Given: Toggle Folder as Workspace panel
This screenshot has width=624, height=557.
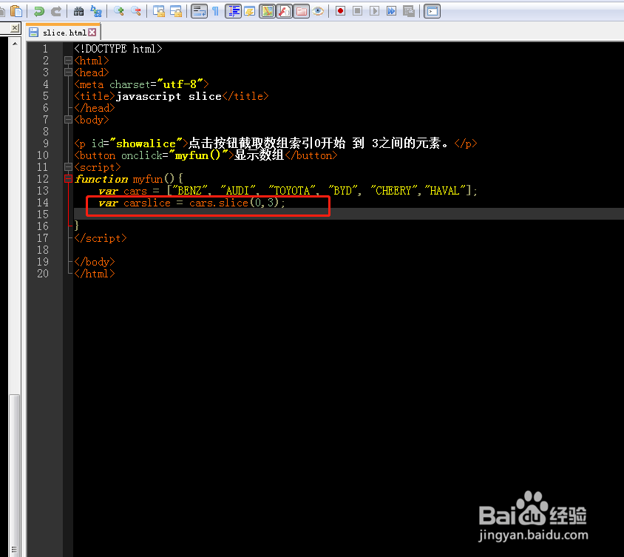Looking at the screenshot, I should click(301, 11).
